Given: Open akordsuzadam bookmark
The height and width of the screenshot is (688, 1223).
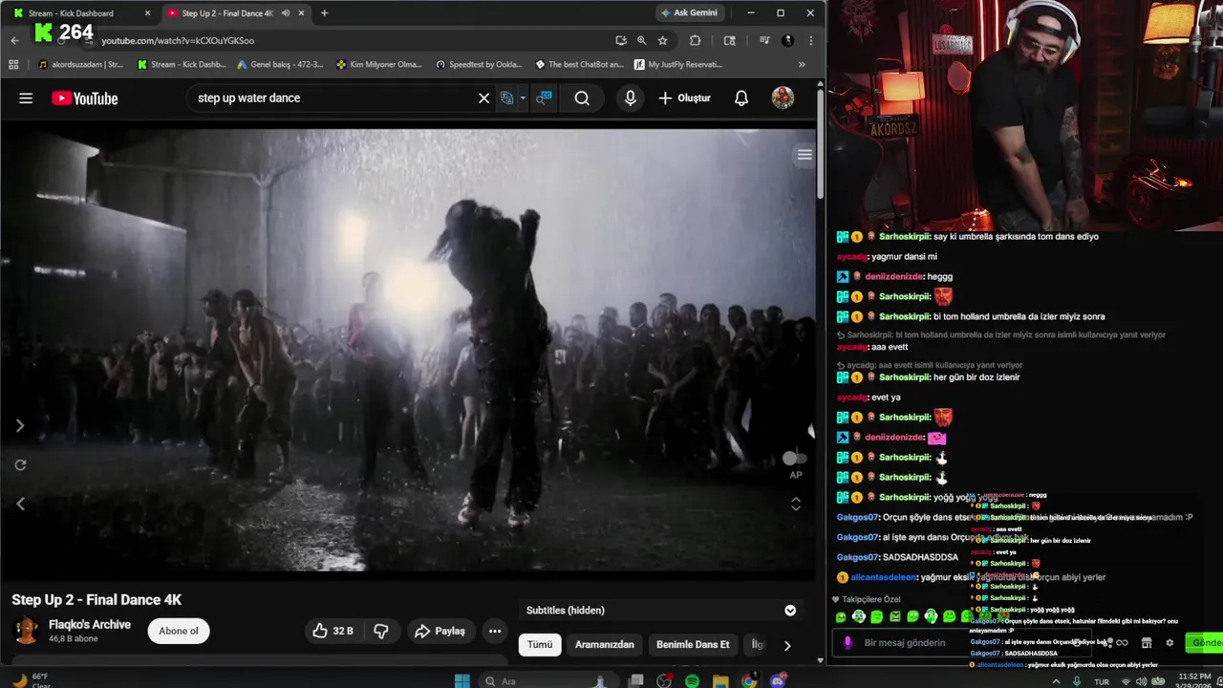Looking at the screenshot, I should (80, 65).
